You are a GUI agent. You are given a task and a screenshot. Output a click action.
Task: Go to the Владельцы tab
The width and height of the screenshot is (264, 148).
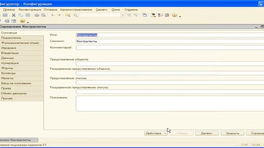click(x=22, y=53)
